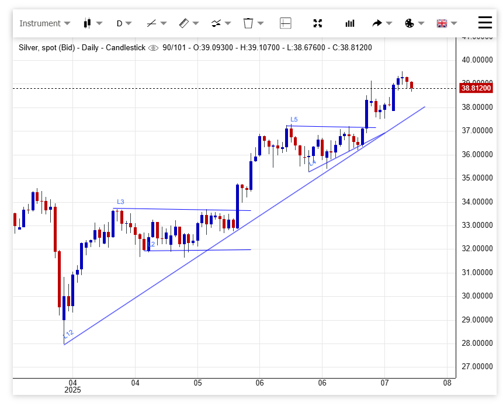Image resolution: width=503 pixels, height=406 pixels.
Task: Enter fullscreen with the expand icon
Action: tap(318, 23)
